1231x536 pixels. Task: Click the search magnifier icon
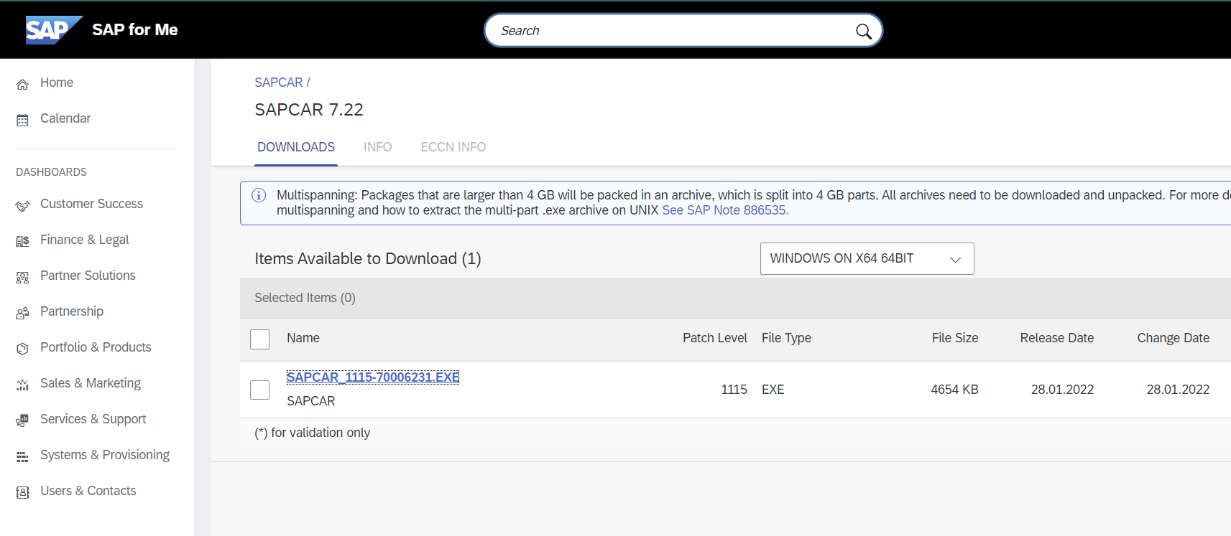click(x=863, y=31)
